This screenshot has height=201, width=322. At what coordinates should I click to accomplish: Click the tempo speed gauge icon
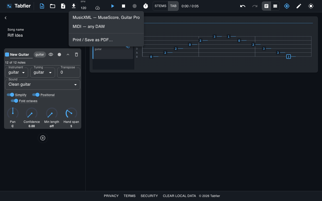pos(98,8)
